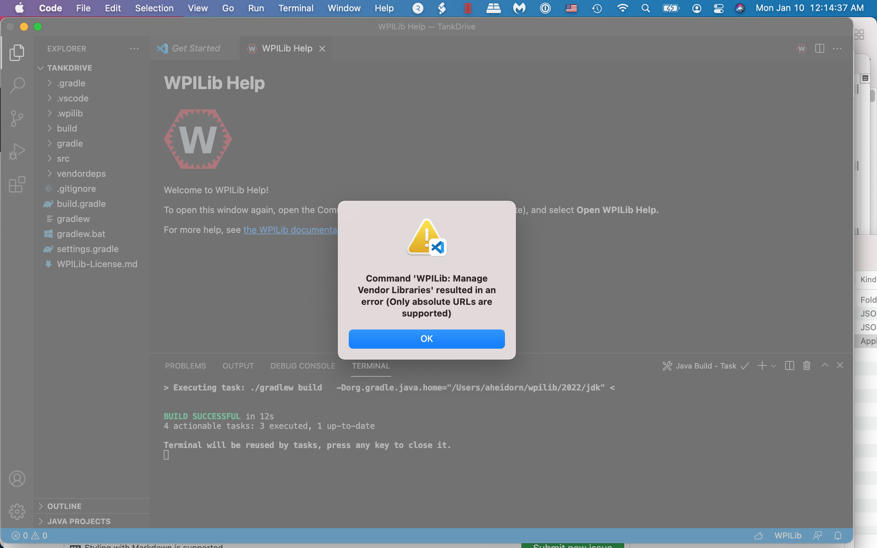Open the Accounts icon above settings
Image resolution: width=877 pixels, height=548 pixels.
pos(17,478)
